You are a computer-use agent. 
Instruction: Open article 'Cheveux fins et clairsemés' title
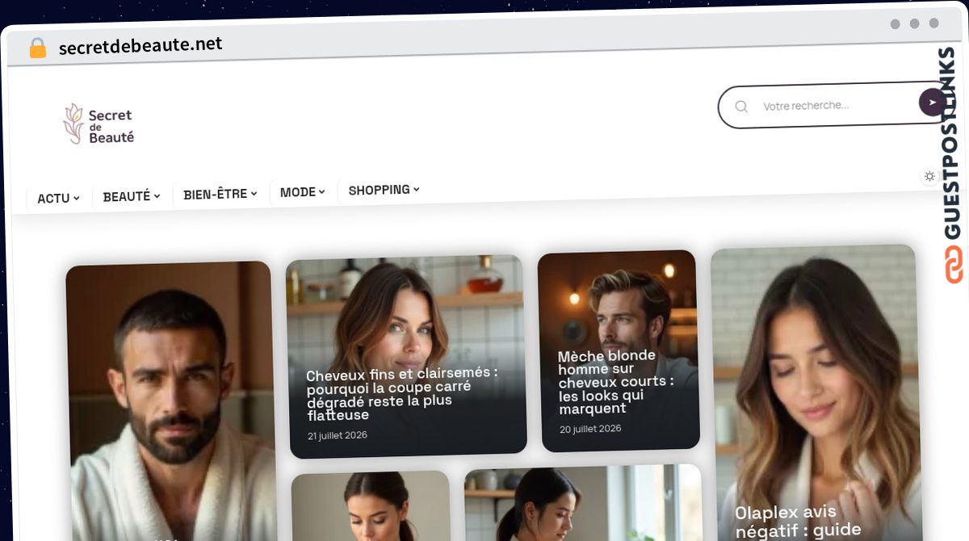pos(402,394)
